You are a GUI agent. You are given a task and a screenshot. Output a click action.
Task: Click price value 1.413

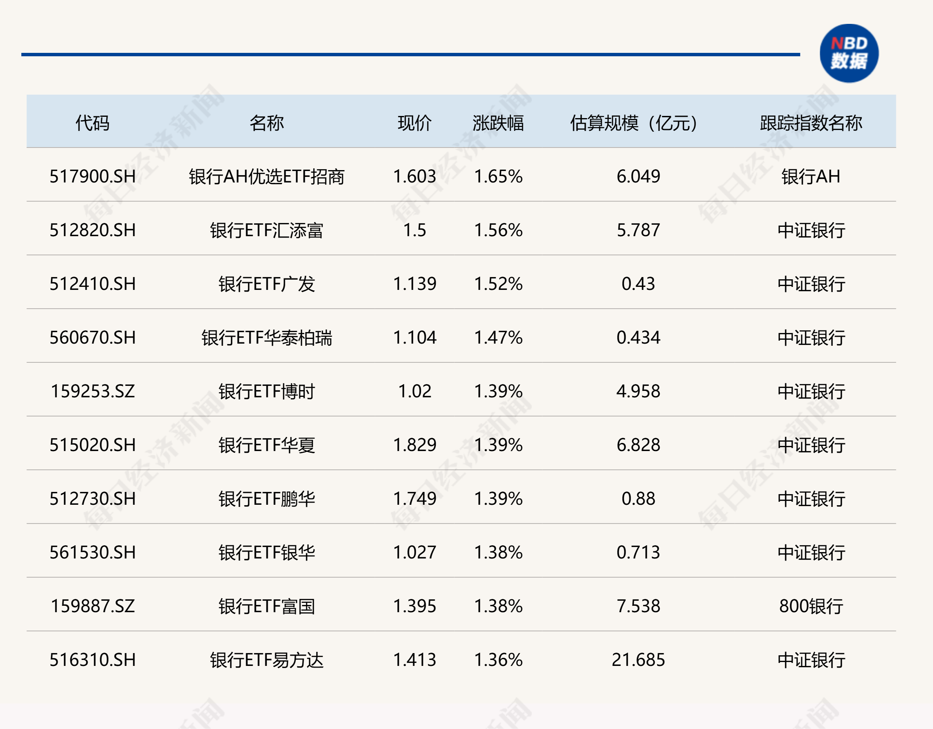pos(414,660)
